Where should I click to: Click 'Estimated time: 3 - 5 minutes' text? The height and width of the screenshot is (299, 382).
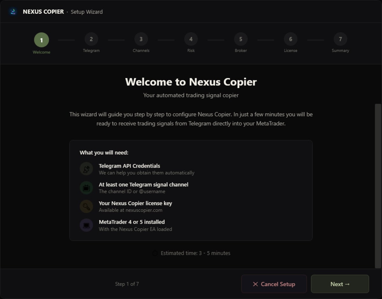[x=195, y=253]
